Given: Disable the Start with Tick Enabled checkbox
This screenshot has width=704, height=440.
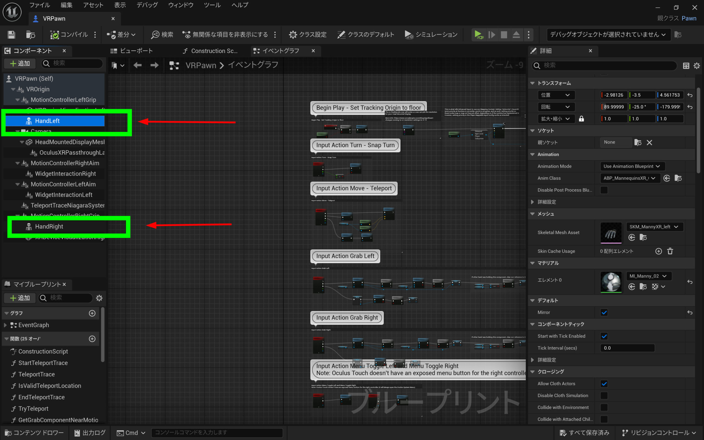Looking at the screenshot, I should 604,336.
